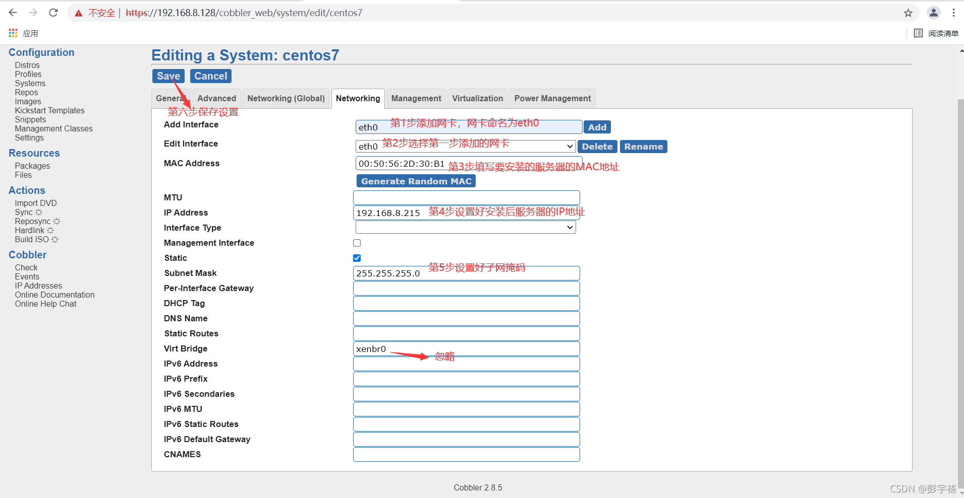Open Systems in the sidebar

click(x=30, y=84)
